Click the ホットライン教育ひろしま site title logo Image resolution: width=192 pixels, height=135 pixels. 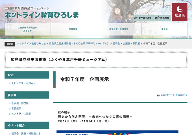42,15
